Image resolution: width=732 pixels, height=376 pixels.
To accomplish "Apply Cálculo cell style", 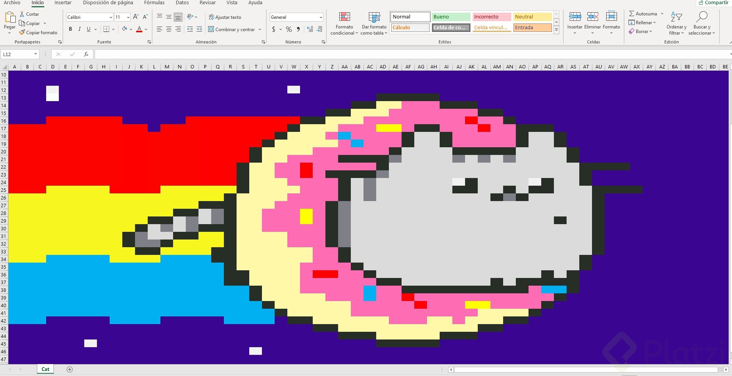I will coord(410,27).
